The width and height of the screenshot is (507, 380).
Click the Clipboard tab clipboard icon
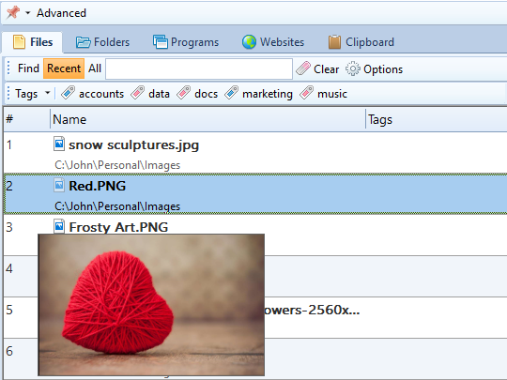[334, 42]
